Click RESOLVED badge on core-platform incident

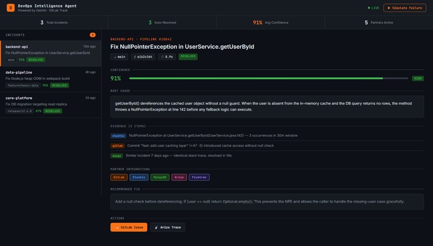coord(53,111)
